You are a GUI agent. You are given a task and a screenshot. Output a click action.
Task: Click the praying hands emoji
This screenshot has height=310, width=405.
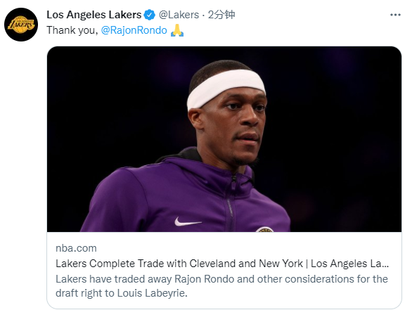pyautogui.click(x=177, y=30)
